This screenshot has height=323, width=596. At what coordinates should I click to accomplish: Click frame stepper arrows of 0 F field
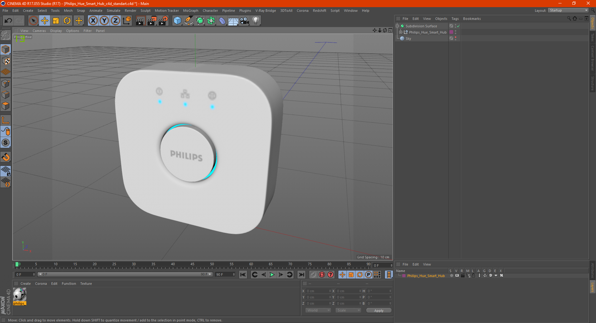pos(34,275)
